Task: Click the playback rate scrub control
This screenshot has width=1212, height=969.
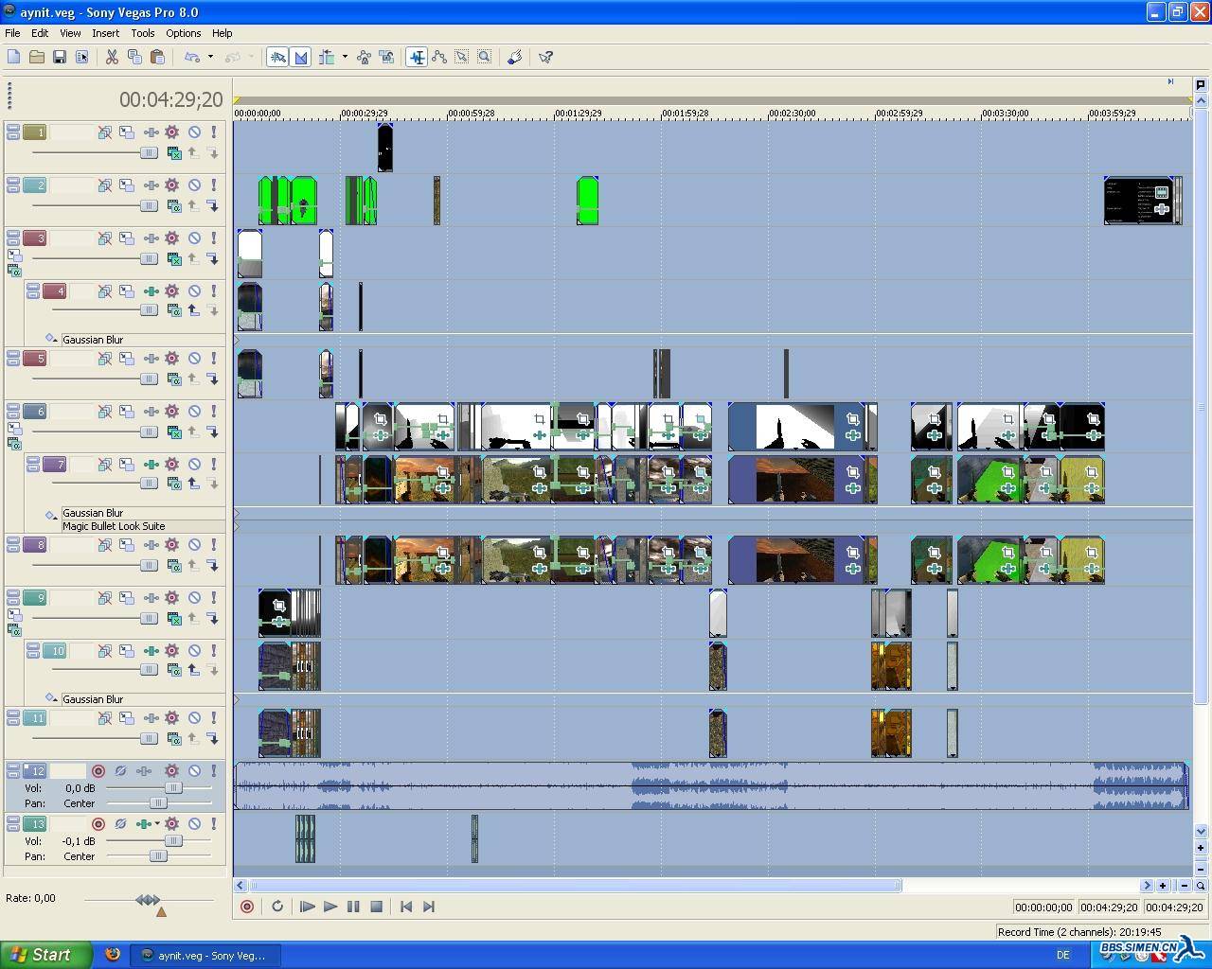Action: (x=149, y=900)
